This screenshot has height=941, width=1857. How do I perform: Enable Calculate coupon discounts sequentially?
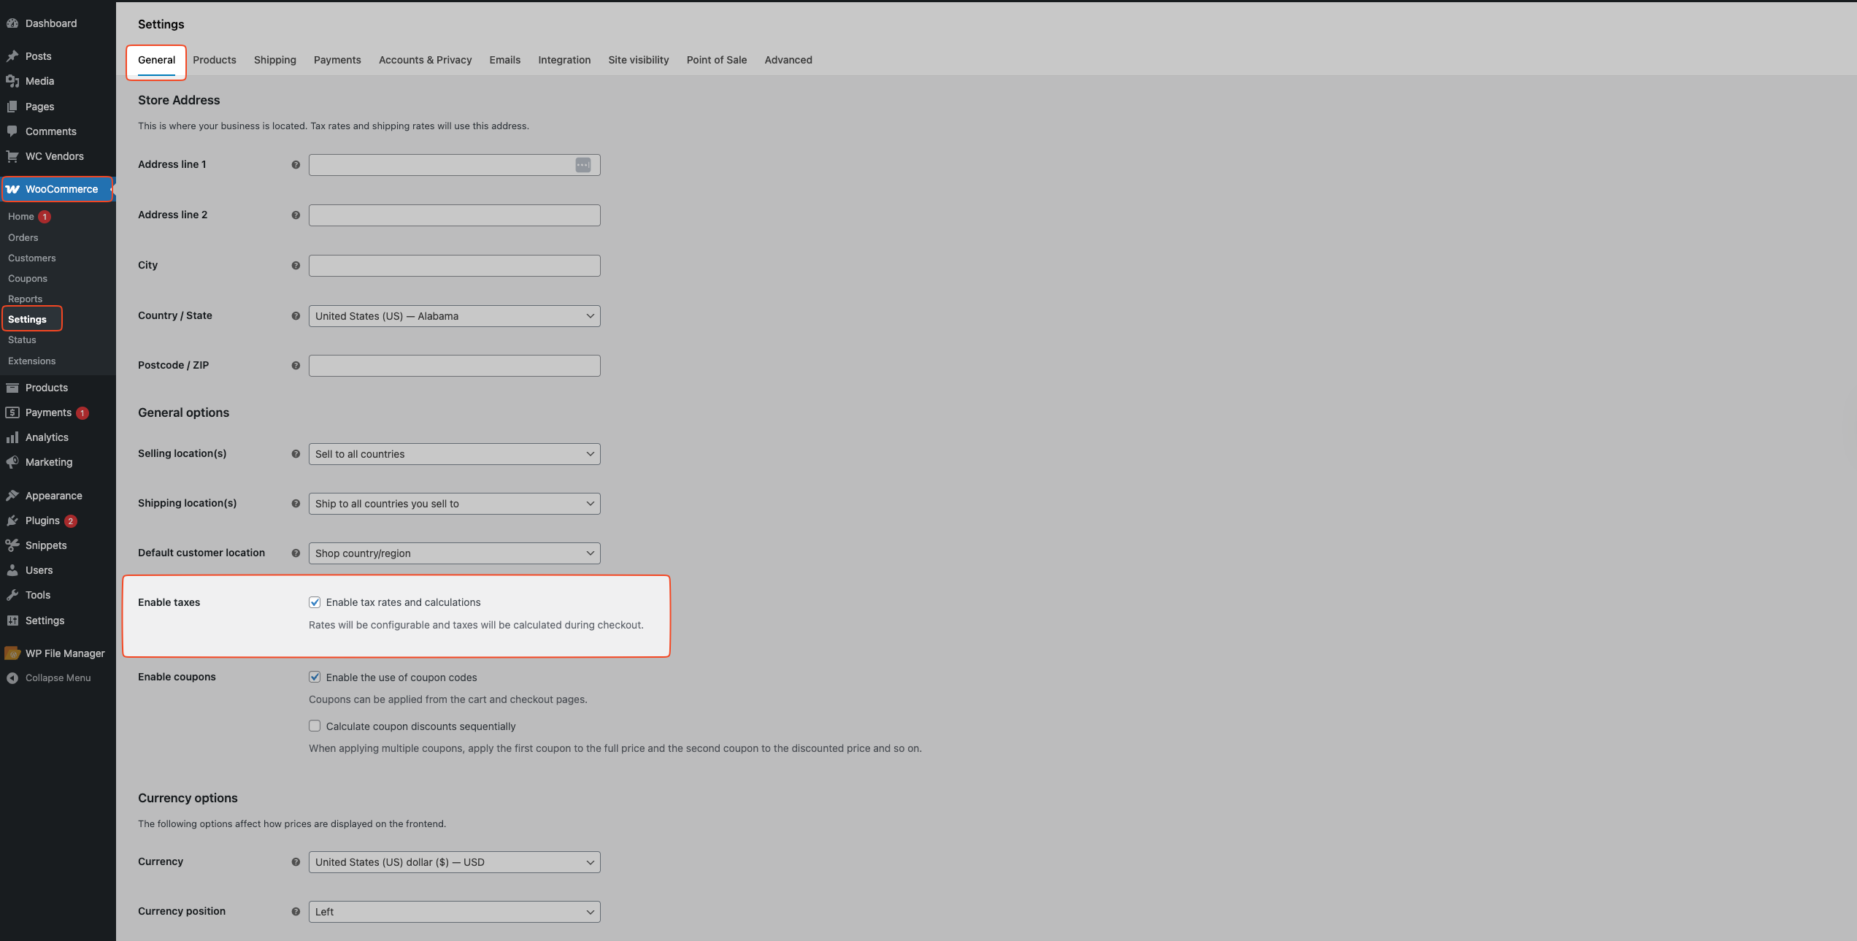click(x=315, y=726)
